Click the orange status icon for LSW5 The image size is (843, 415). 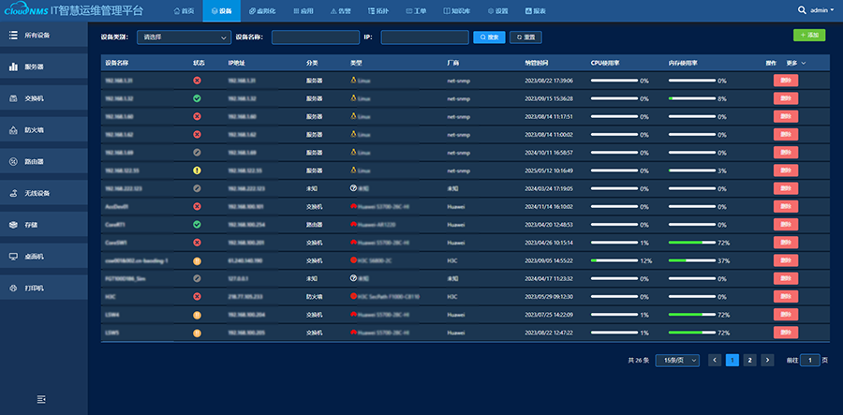[197, 333]
